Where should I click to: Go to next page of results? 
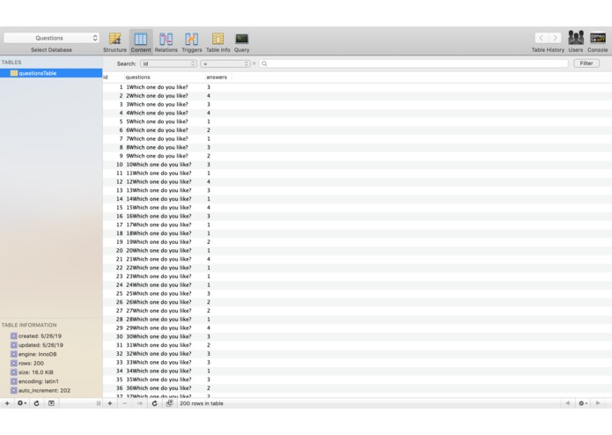pyautogui.click(x=598, y=403)
